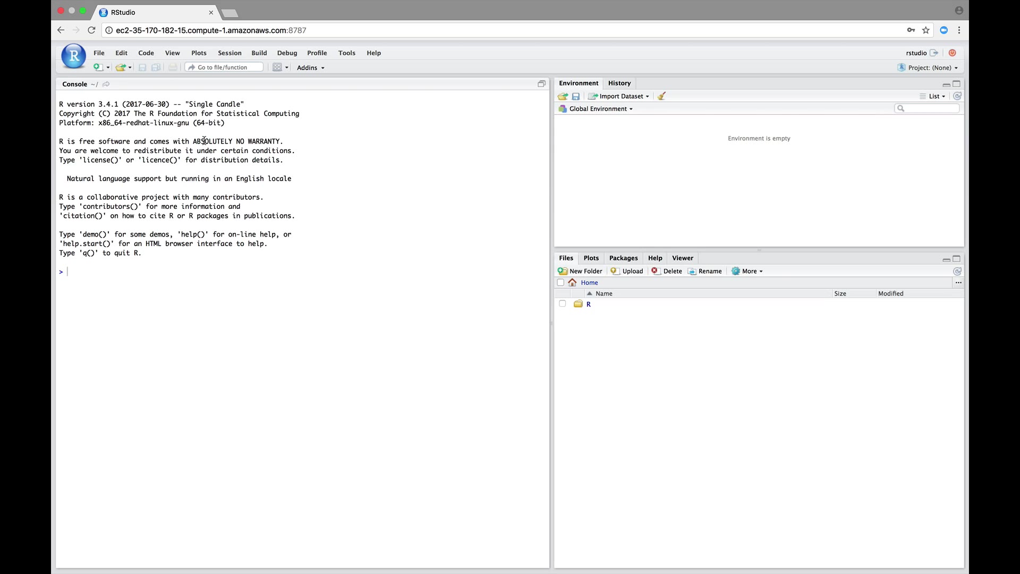Check the checkbox next to R folder
Screen dimensions: 1020x574
point(562,304)
